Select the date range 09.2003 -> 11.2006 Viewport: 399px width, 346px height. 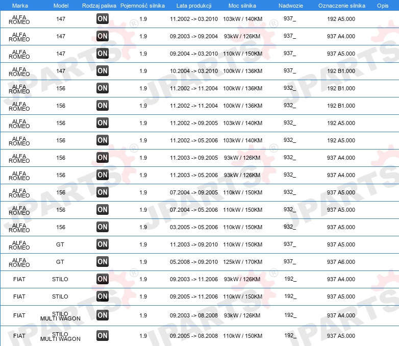coord(194,279)
